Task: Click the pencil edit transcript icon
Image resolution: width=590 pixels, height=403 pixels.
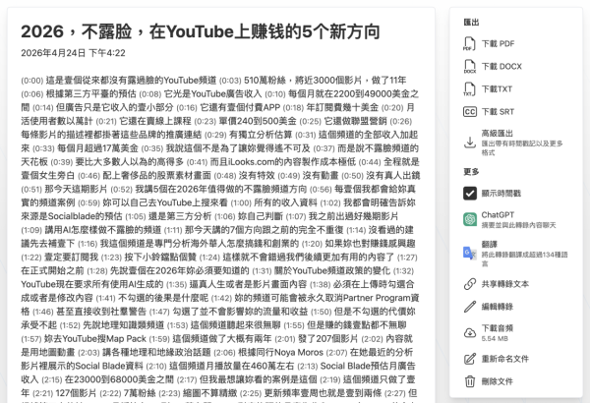Action: pos(470,307)
